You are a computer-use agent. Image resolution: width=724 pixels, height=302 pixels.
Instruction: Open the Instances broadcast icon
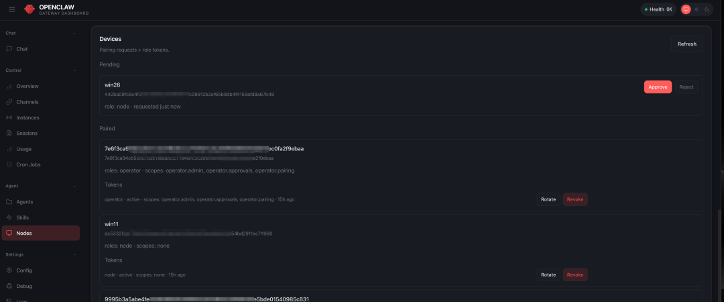pyautogui.click(x=9, y=117)
